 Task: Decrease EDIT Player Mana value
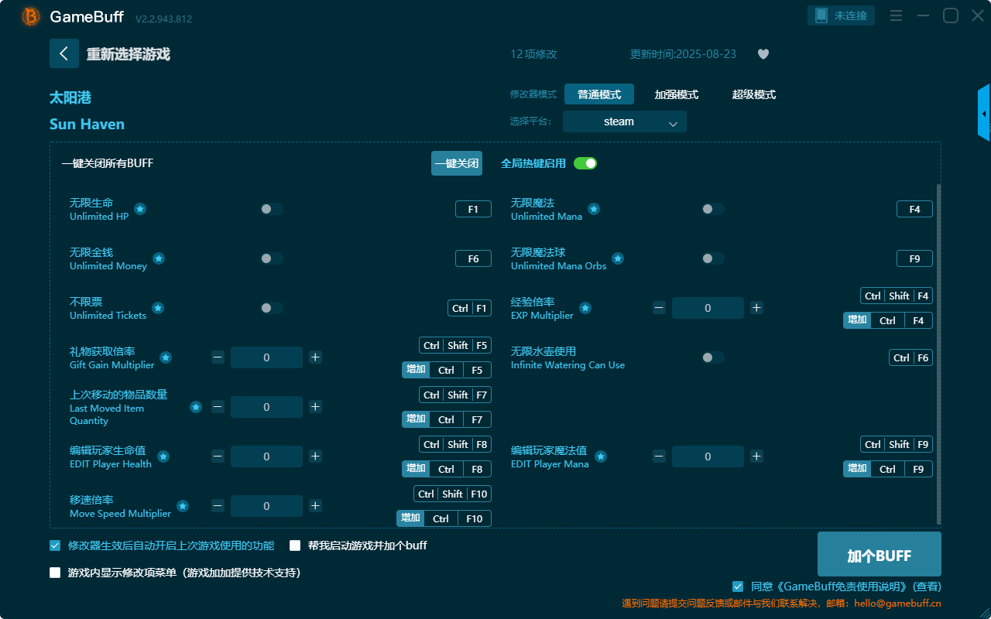tap(659, 457)
